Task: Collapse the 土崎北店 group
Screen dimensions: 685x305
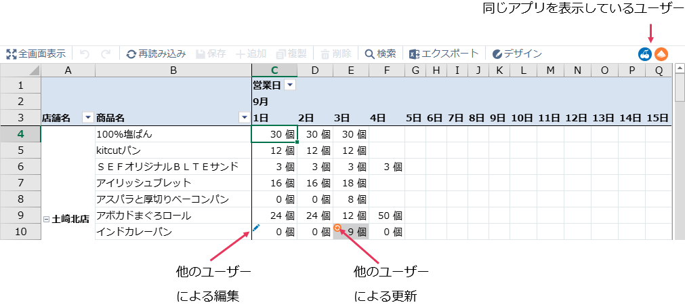Action: (46, 220)
